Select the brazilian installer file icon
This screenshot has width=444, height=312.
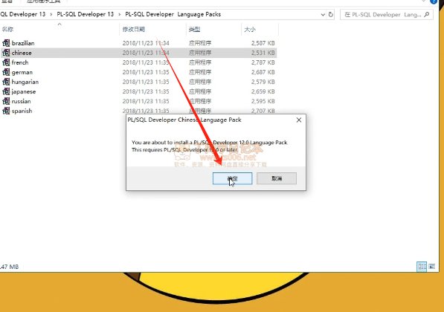[x=6, y=43]
